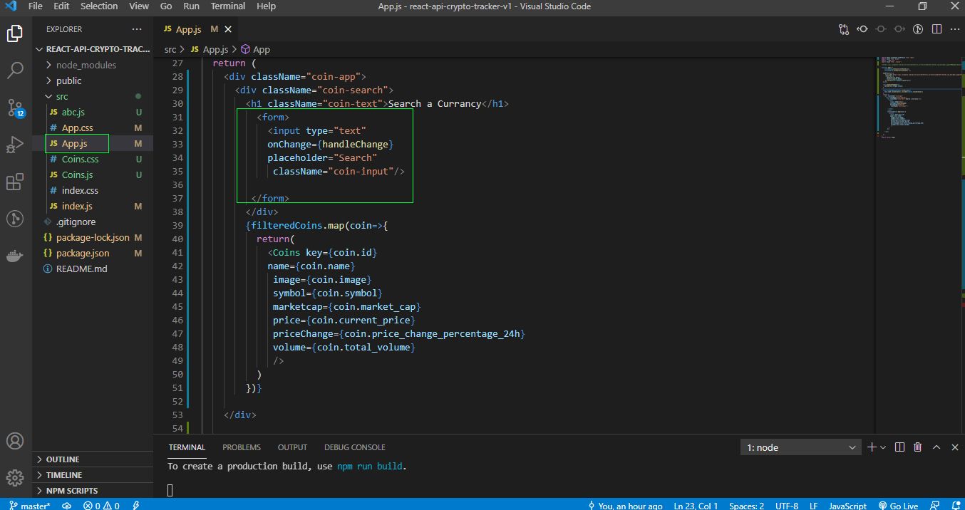Open Source Control view with 12 badge
The image size is (965, 510).
pyautogui.click(x=15, y=108)
